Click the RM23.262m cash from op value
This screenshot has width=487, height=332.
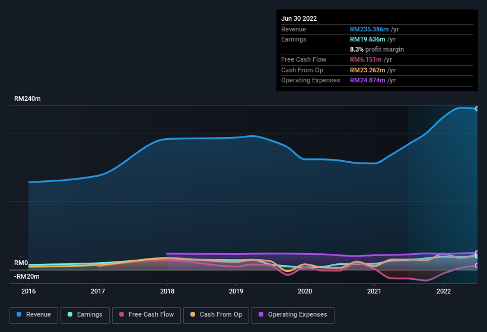click(x=368, y=70)
